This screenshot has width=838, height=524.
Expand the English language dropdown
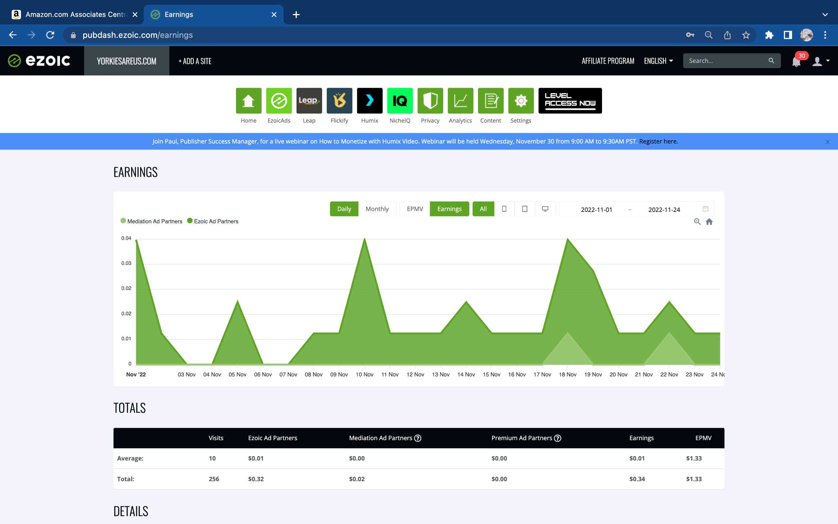pos(658,61)
